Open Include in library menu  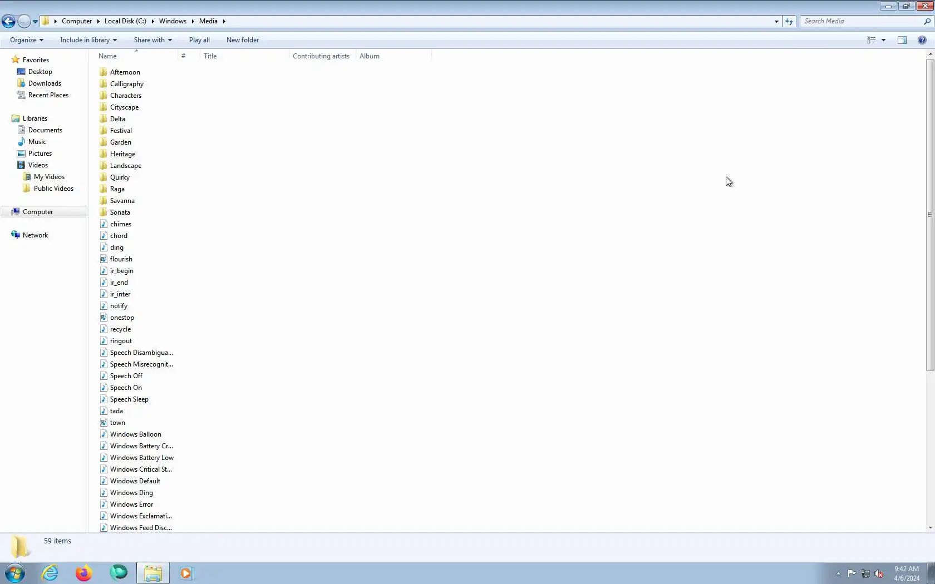[88, 40]
